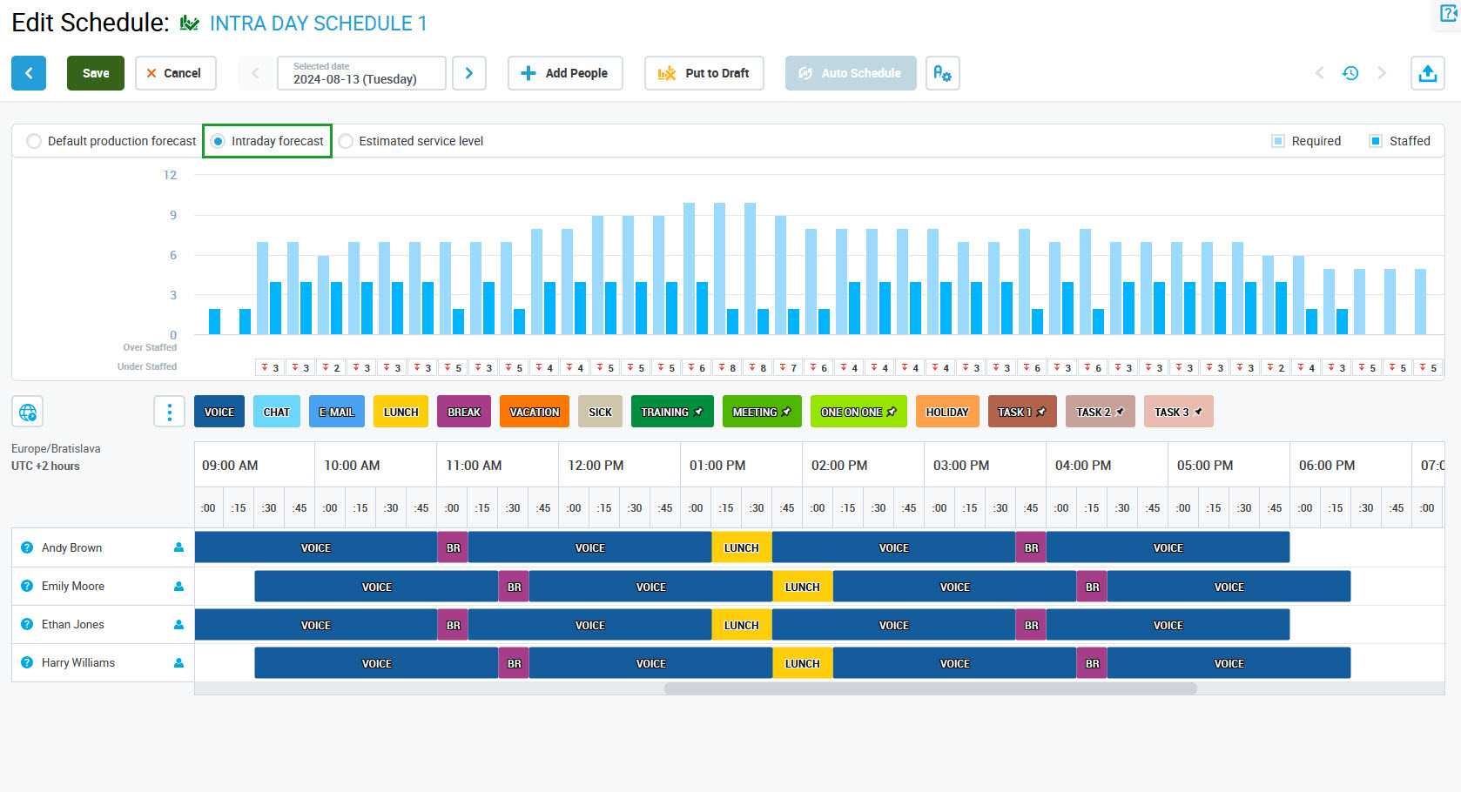The height and width of the screenshot is (792, 1461).
Task: Select the TRAINING activity type
Action: tap(671, 412)
